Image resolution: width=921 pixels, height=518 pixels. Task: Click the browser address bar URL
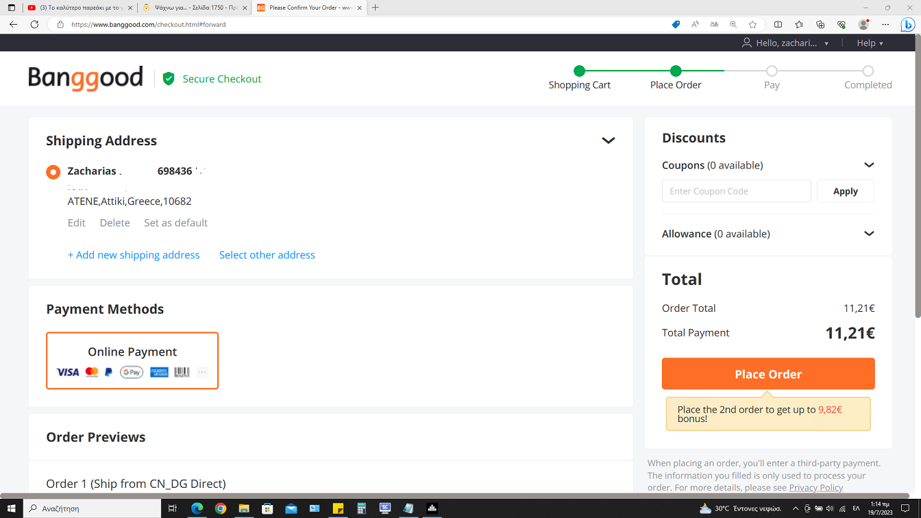coord(149,24)
